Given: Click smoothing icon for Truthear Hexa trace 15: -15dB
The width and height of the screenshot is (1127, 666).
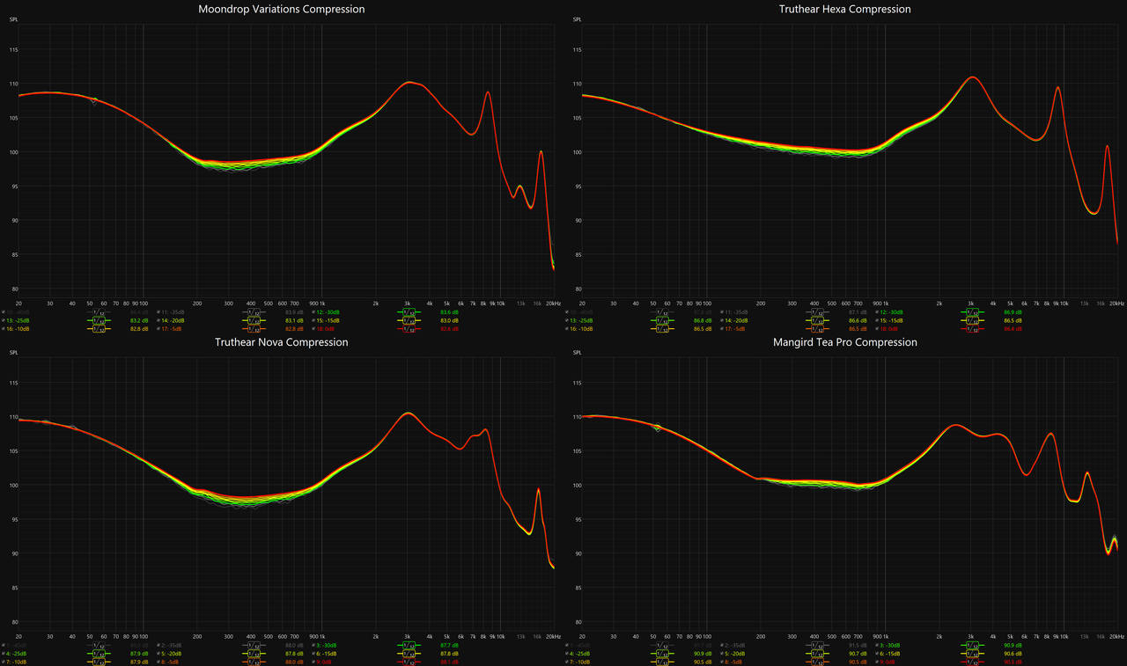Looking at the screenshot, I should coord(972,321).
